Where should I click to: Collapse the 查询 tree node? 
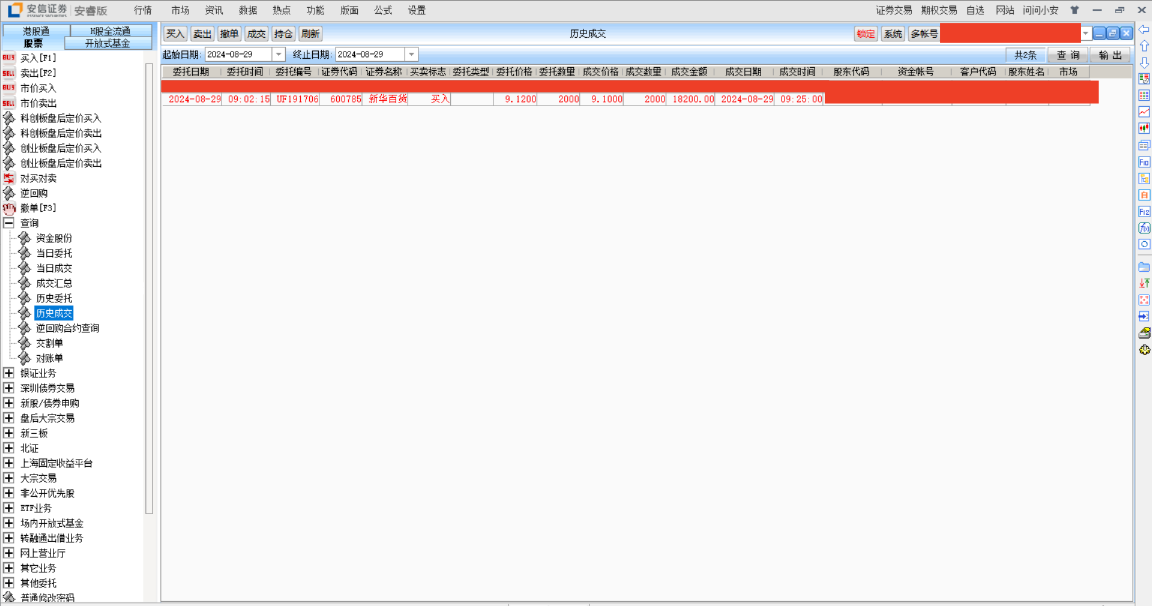point(8,223)
